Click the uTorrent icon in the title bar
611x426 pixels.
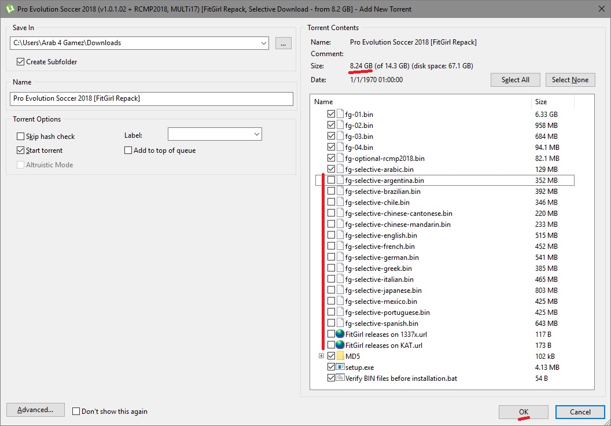click(9, 9)
